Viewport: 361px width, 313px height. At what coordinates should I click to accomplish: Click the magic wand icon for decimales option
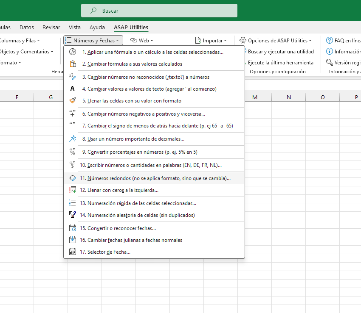coord(73,139)
